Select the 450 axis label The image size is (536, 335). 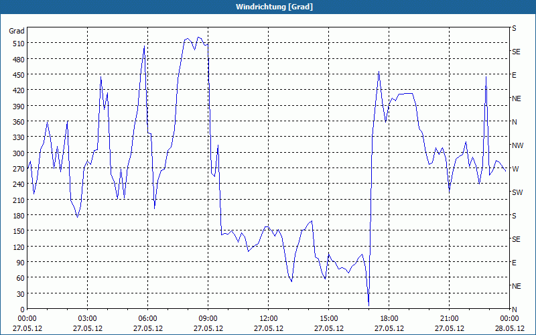pyautogui.click(x=19, y=75)
